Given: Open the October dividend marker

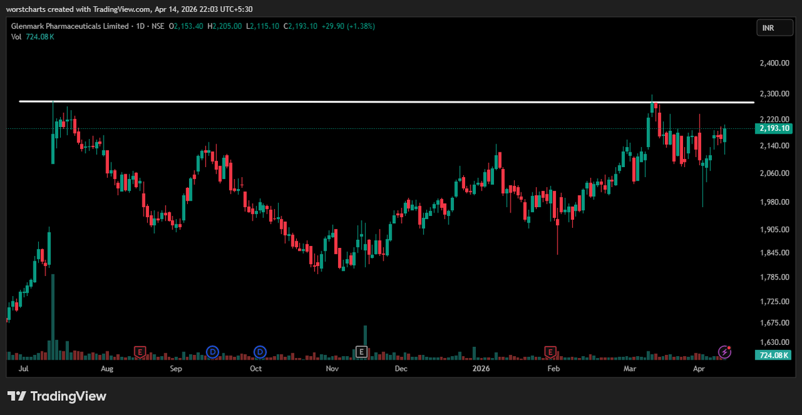Looking at the screenshot, I should pyautogui.click(x=260, y=352).
